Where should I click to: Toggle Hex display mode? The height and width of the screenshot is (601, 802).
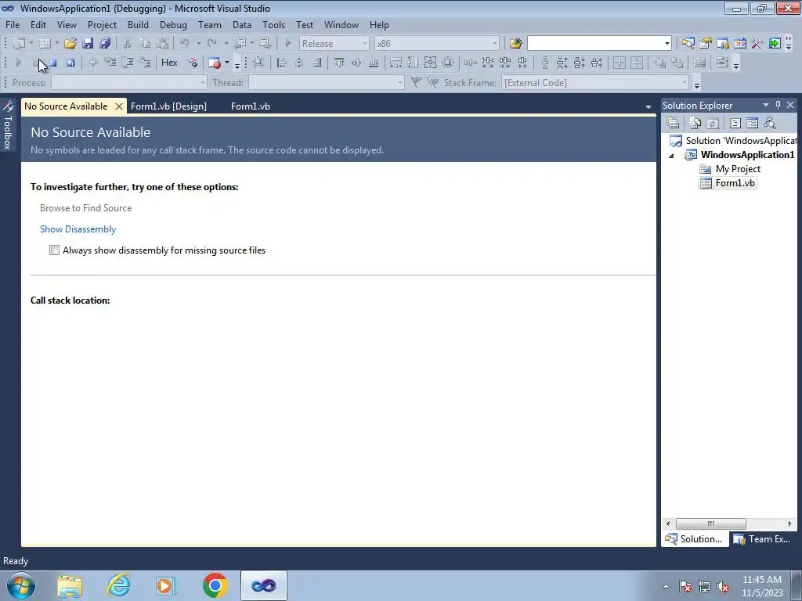pyautogui.click(x=169, y=63)
